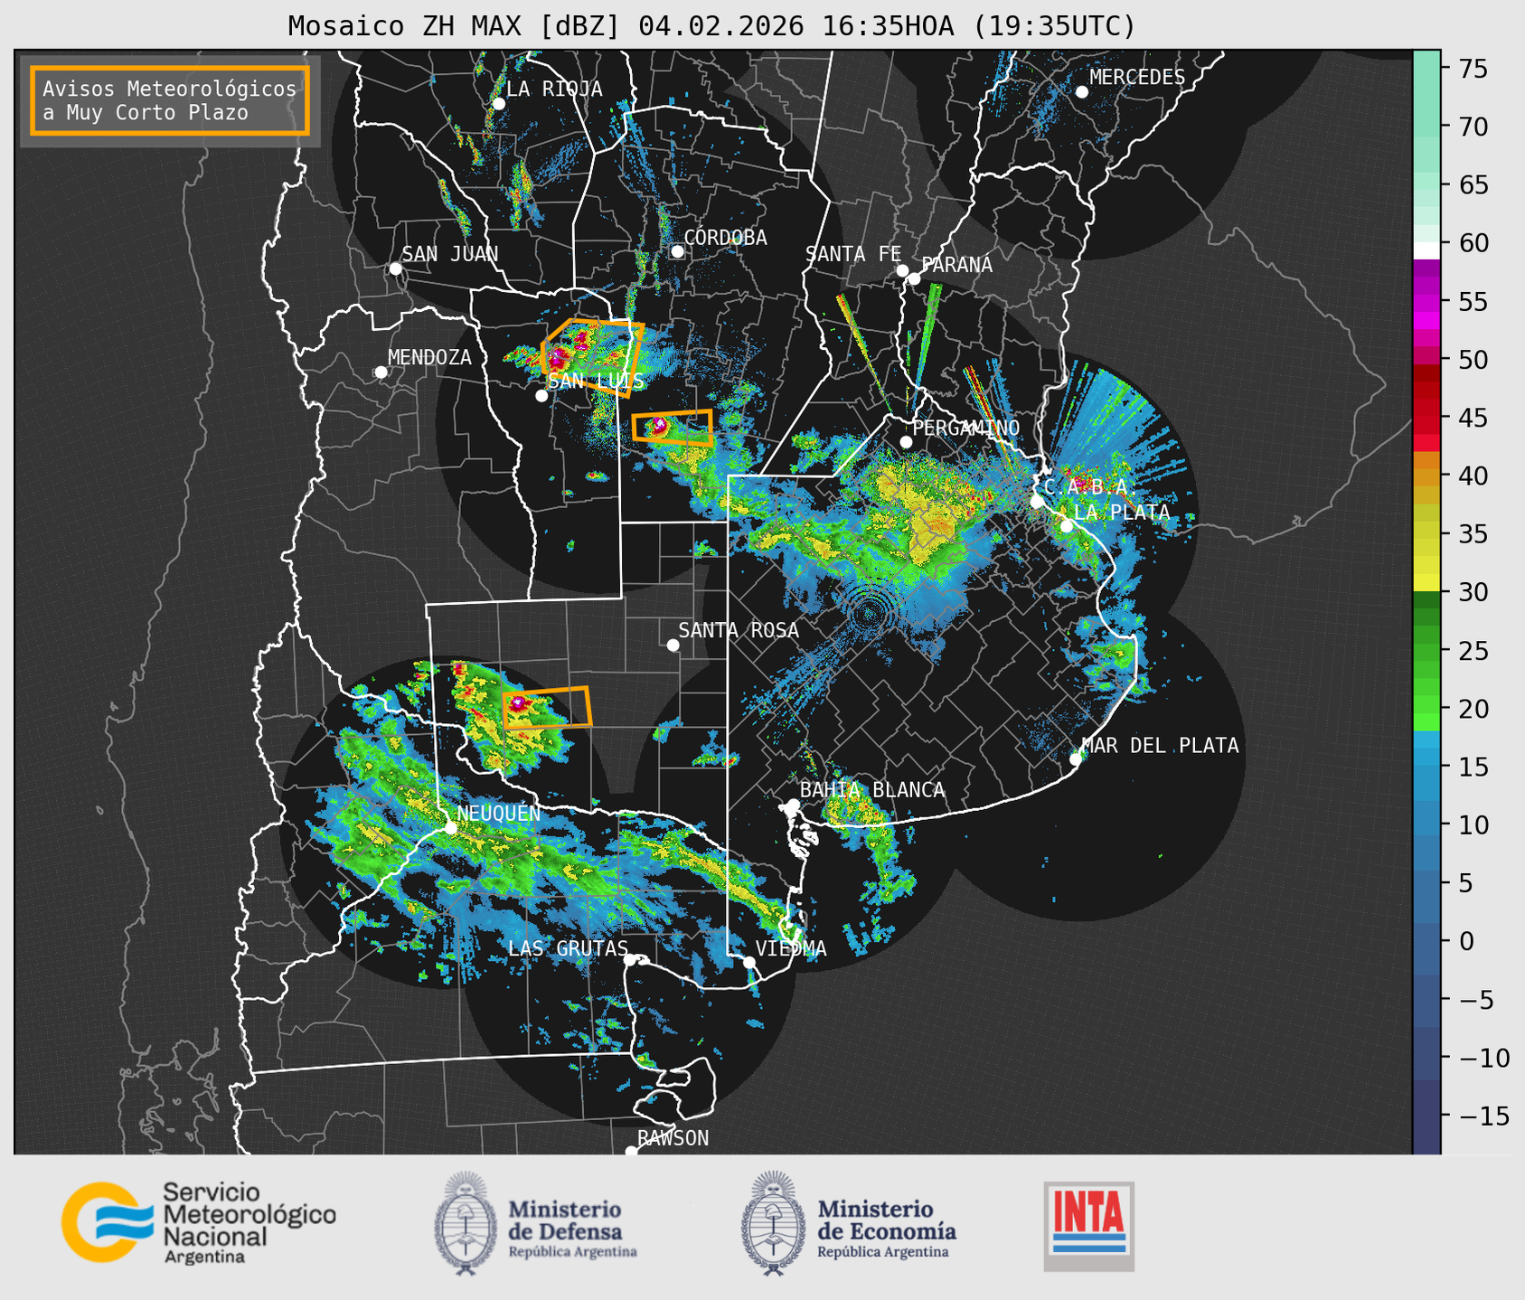The width and height of the screenshot is (1525, 1300).
Task: Click the Córdoba city marker dot
Action: (x=677, y=251)
